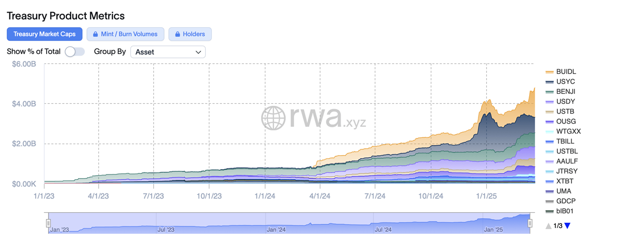The width and height of the screenshot is (625, 250).
Task: Select the Treasury Market Caps tab
Action: [x=44, y=34]
